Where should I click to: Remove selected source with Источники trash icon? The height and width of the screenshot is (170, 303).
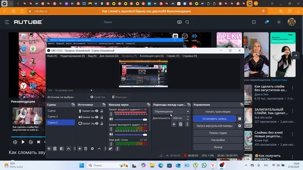pyautogui.click(x=86, y=149)
